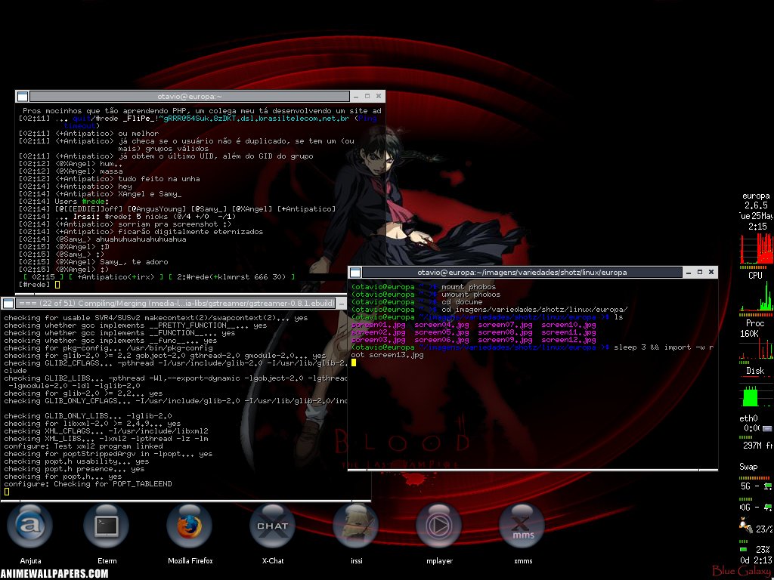Click the 5G filesystem meter in gkrellm
774x580 pixels.
tap(756, 486)
